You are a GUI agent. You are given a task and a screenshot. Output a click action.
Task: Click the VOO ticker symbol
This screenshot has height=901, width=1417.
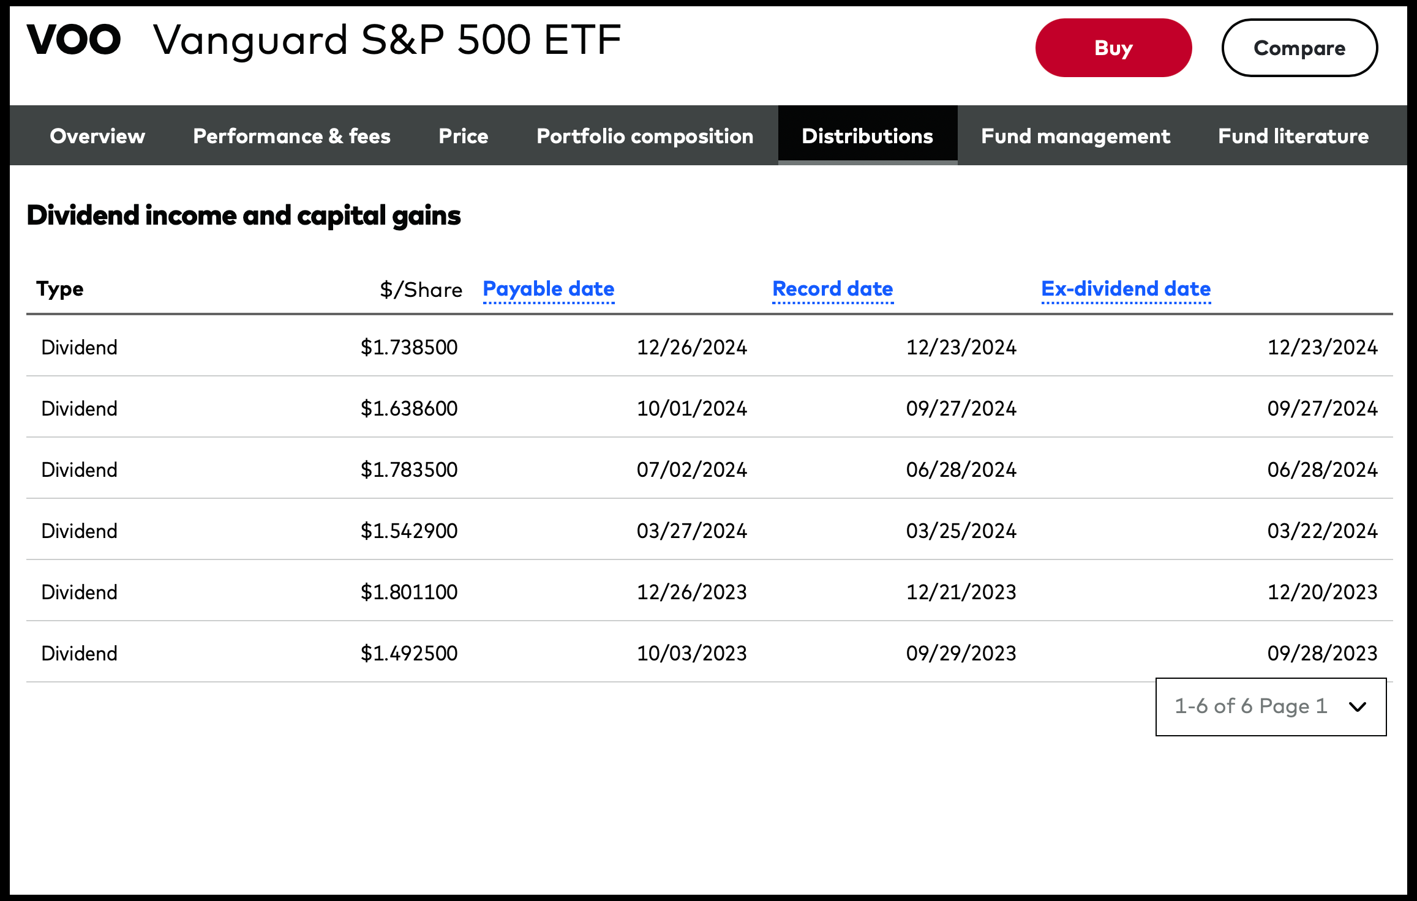[74, 40]
